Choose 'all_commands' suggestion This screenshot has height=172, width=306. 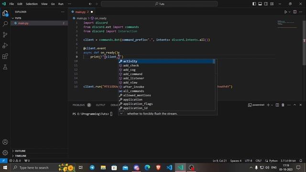click(x=167, y=91)
